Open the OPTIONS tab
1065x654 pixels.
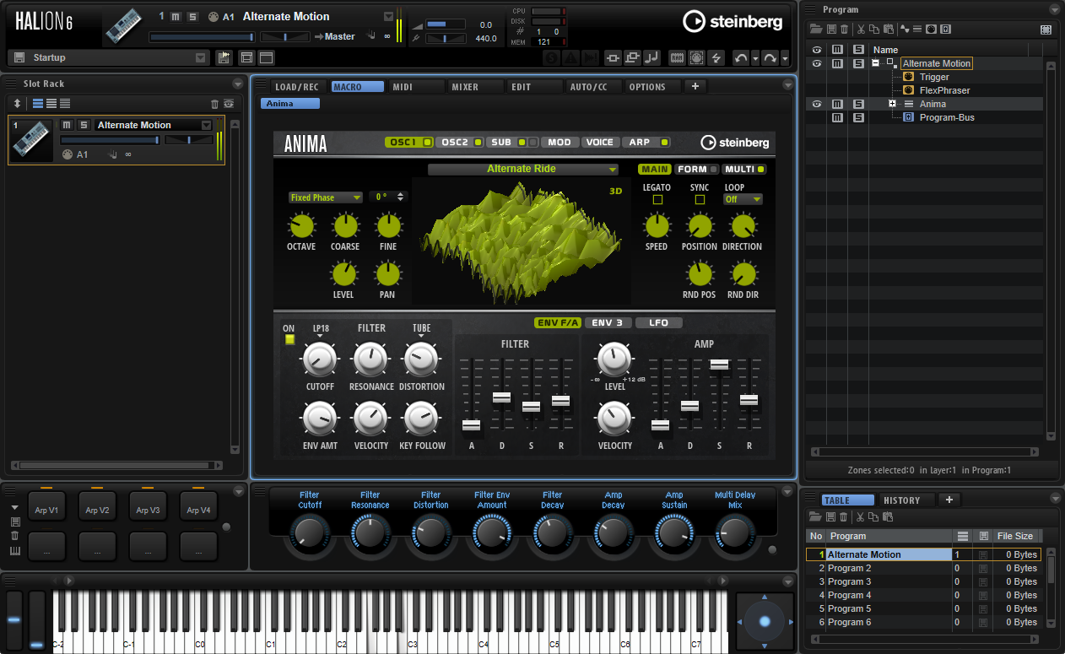[652, 87]
